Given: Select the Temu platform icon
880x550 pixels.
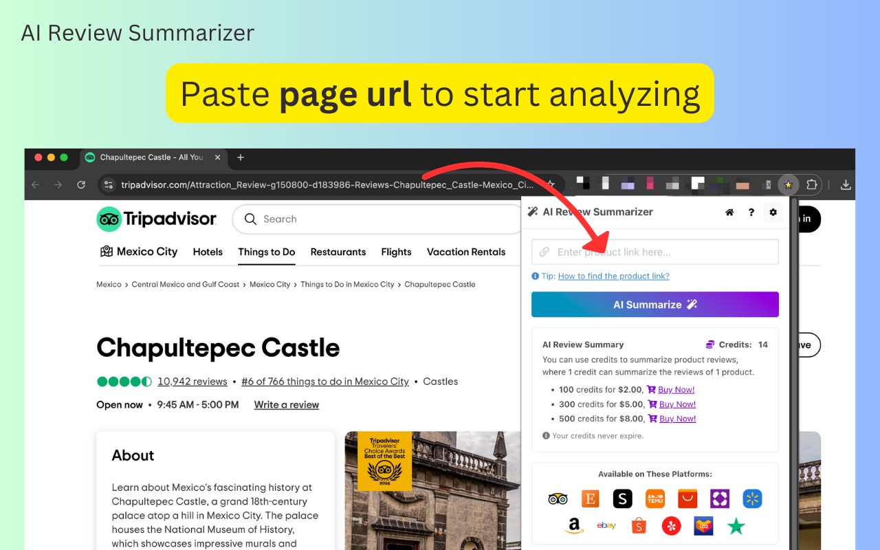Looking at the screenshot, I should tap(655, 498).
